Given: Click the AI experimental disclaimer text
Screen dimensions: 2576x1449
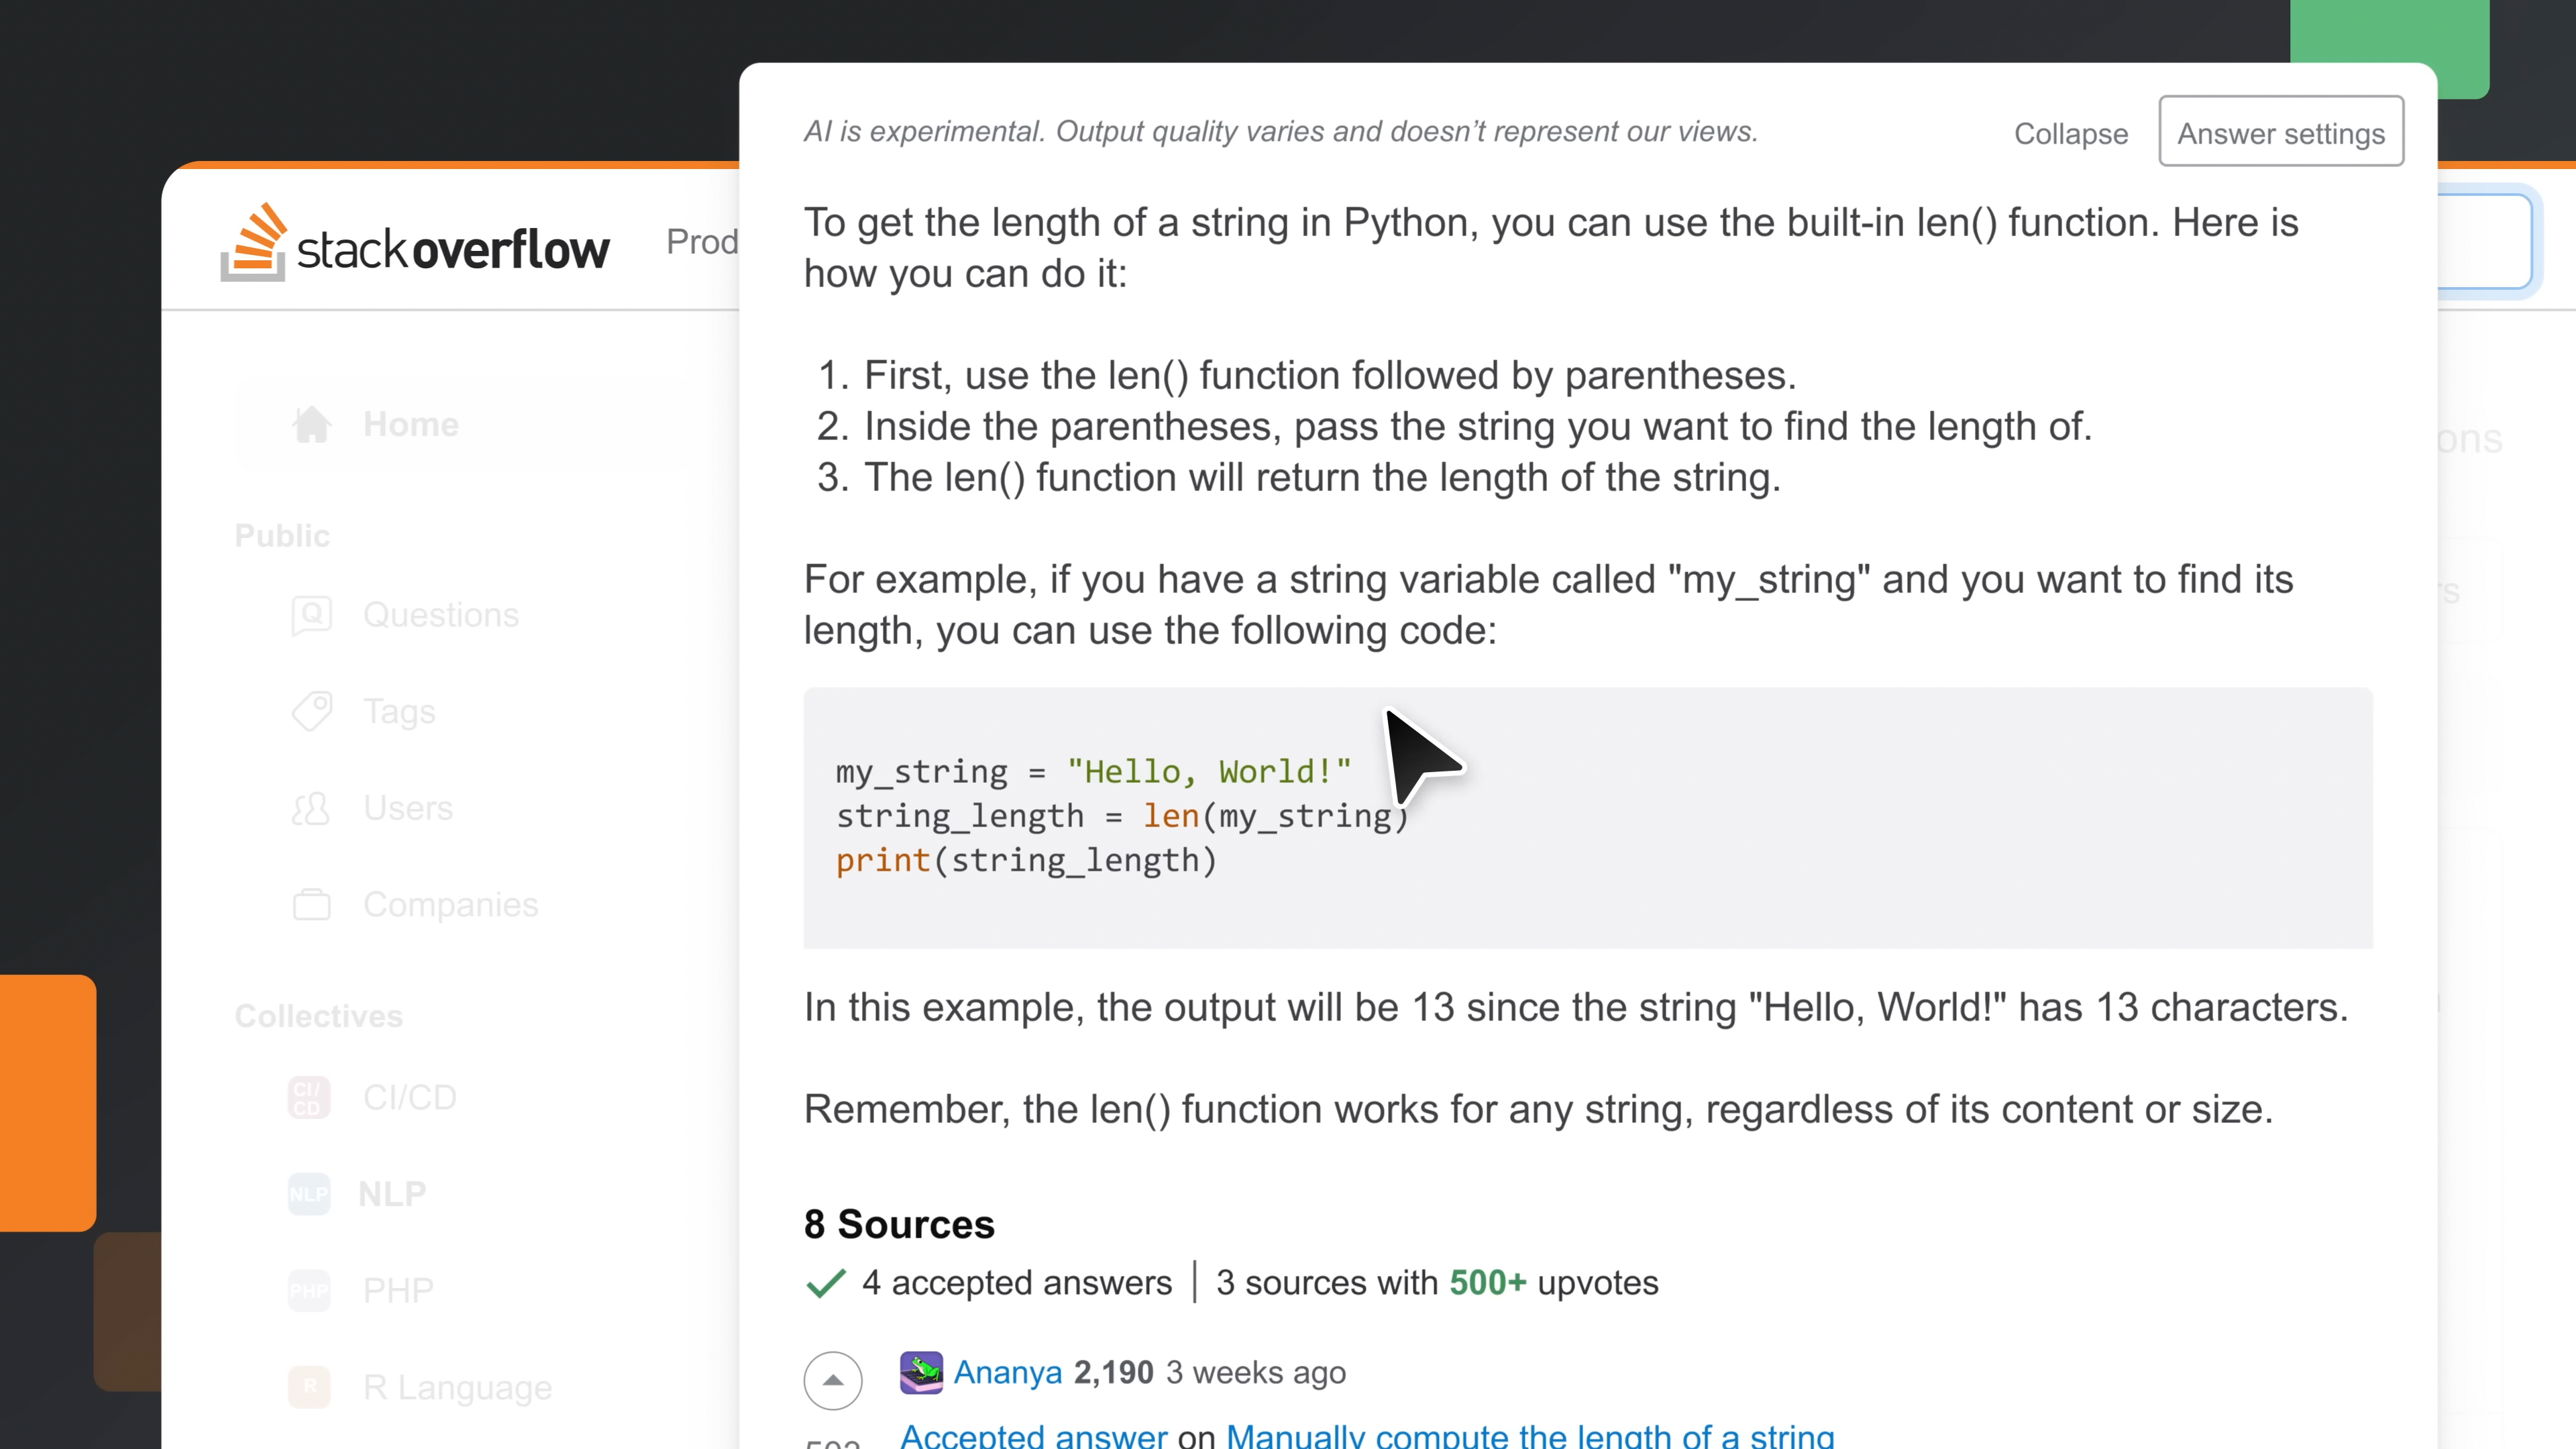Looking at the screenshot, I should pos(1281,131).
